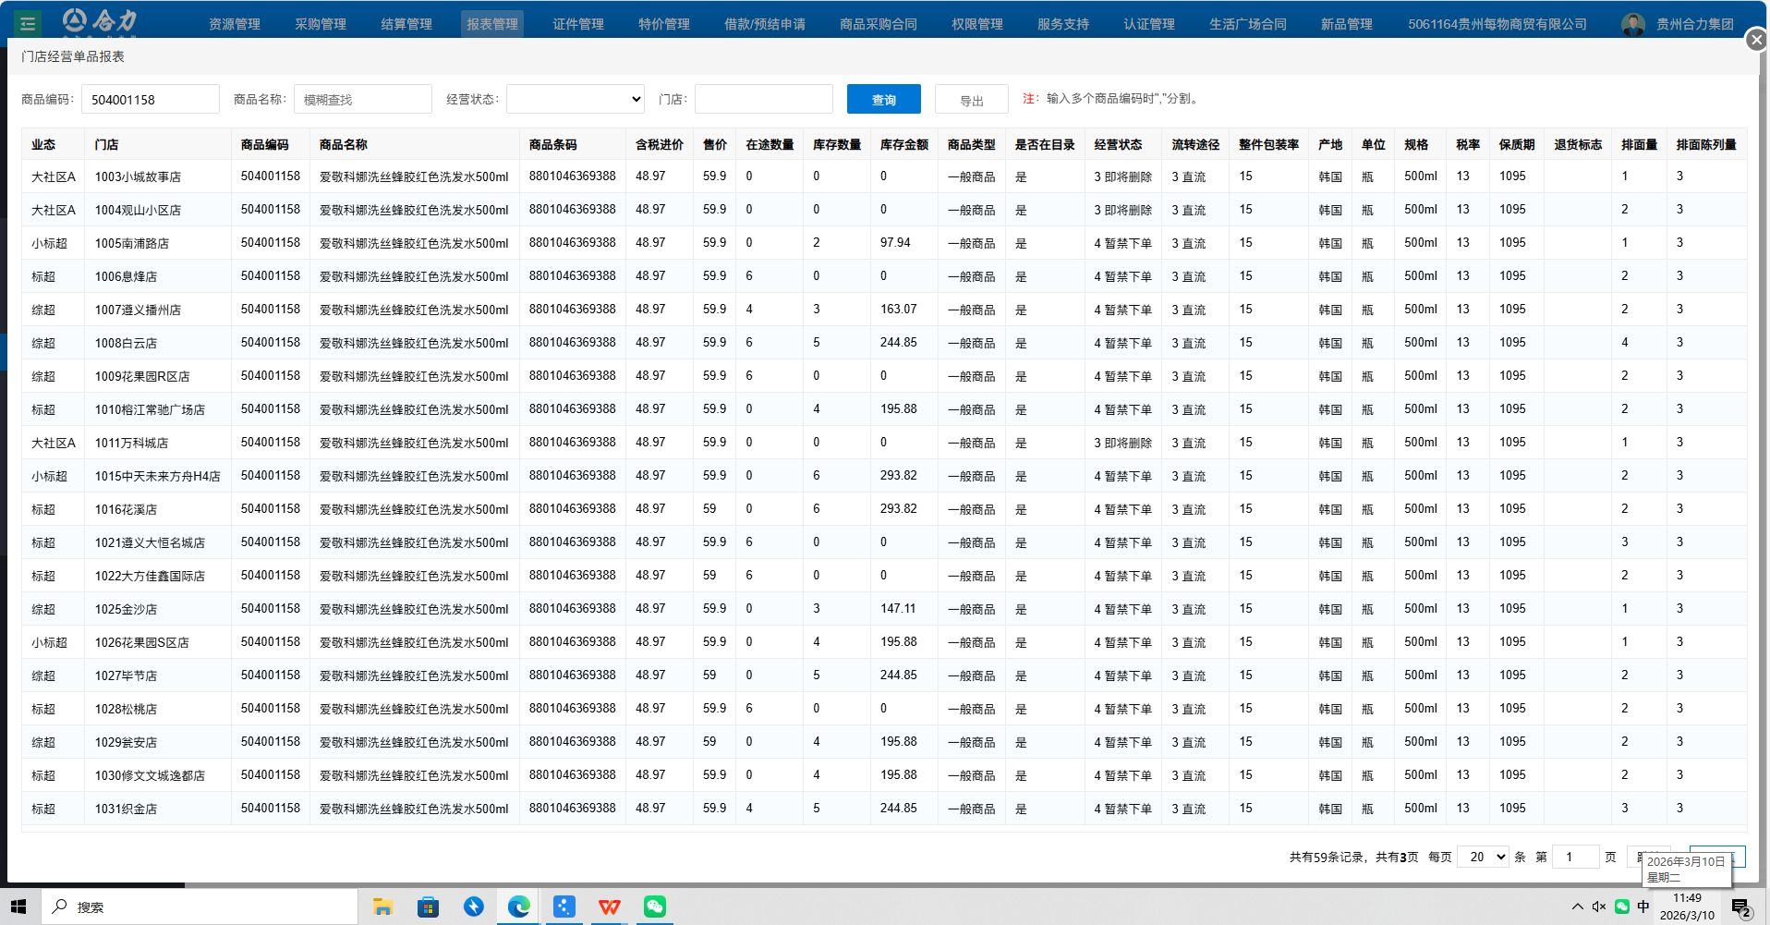Image resolution: width=1770 pixels, height=925 pixels.
Task: Open WeChat from the taskbar
Action: [x=654, y=907]
